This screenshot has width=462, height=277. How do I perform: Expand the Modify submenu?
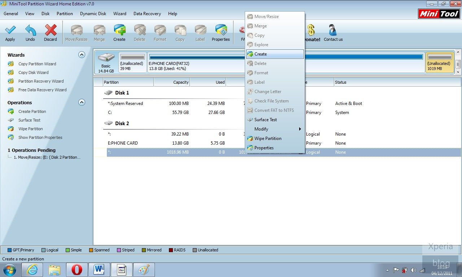coord(275,129)
